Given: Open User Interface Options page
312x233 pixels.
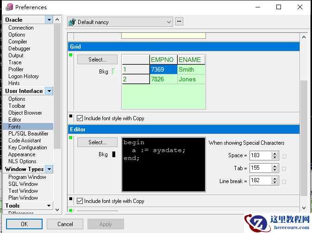Looking at the screenshot, I should coord(17,99).
